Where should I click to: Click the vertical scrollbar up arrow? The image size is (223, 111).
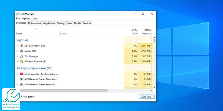tap(155, 38)
